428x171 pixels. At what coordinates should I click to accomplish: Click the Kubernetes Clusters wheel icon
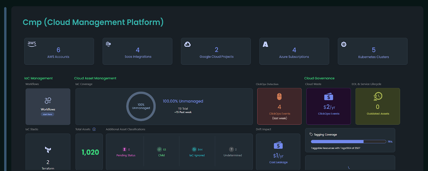[x=344, y=44]
